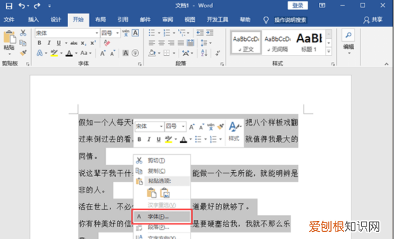
Task: Open the Change Case Aa dropdown
Action: 86,53
